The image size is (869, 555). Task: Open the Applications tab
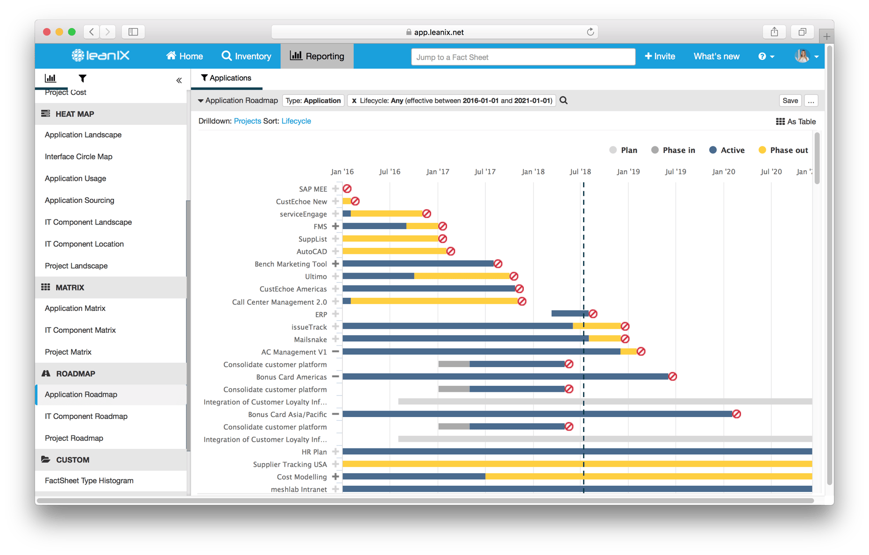pyautogui.click(x=226, y=78)
